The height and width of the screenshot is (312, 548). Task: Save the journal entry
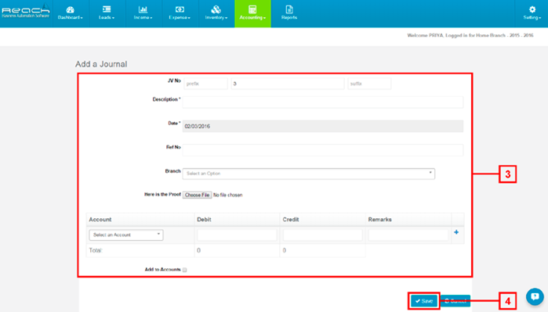tap(424, 301)
